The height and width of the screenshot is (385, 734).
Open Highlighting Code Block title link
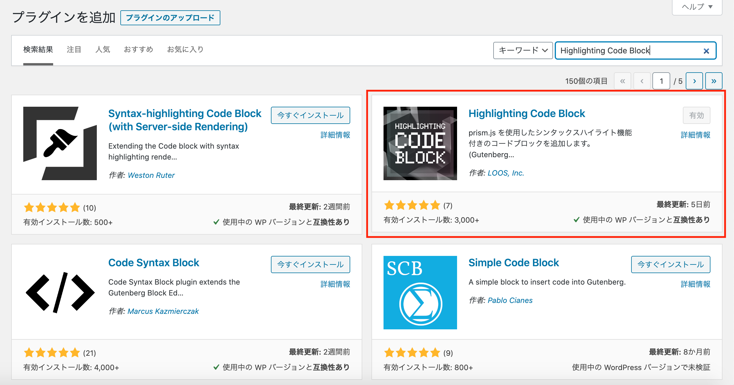point(527,114)
